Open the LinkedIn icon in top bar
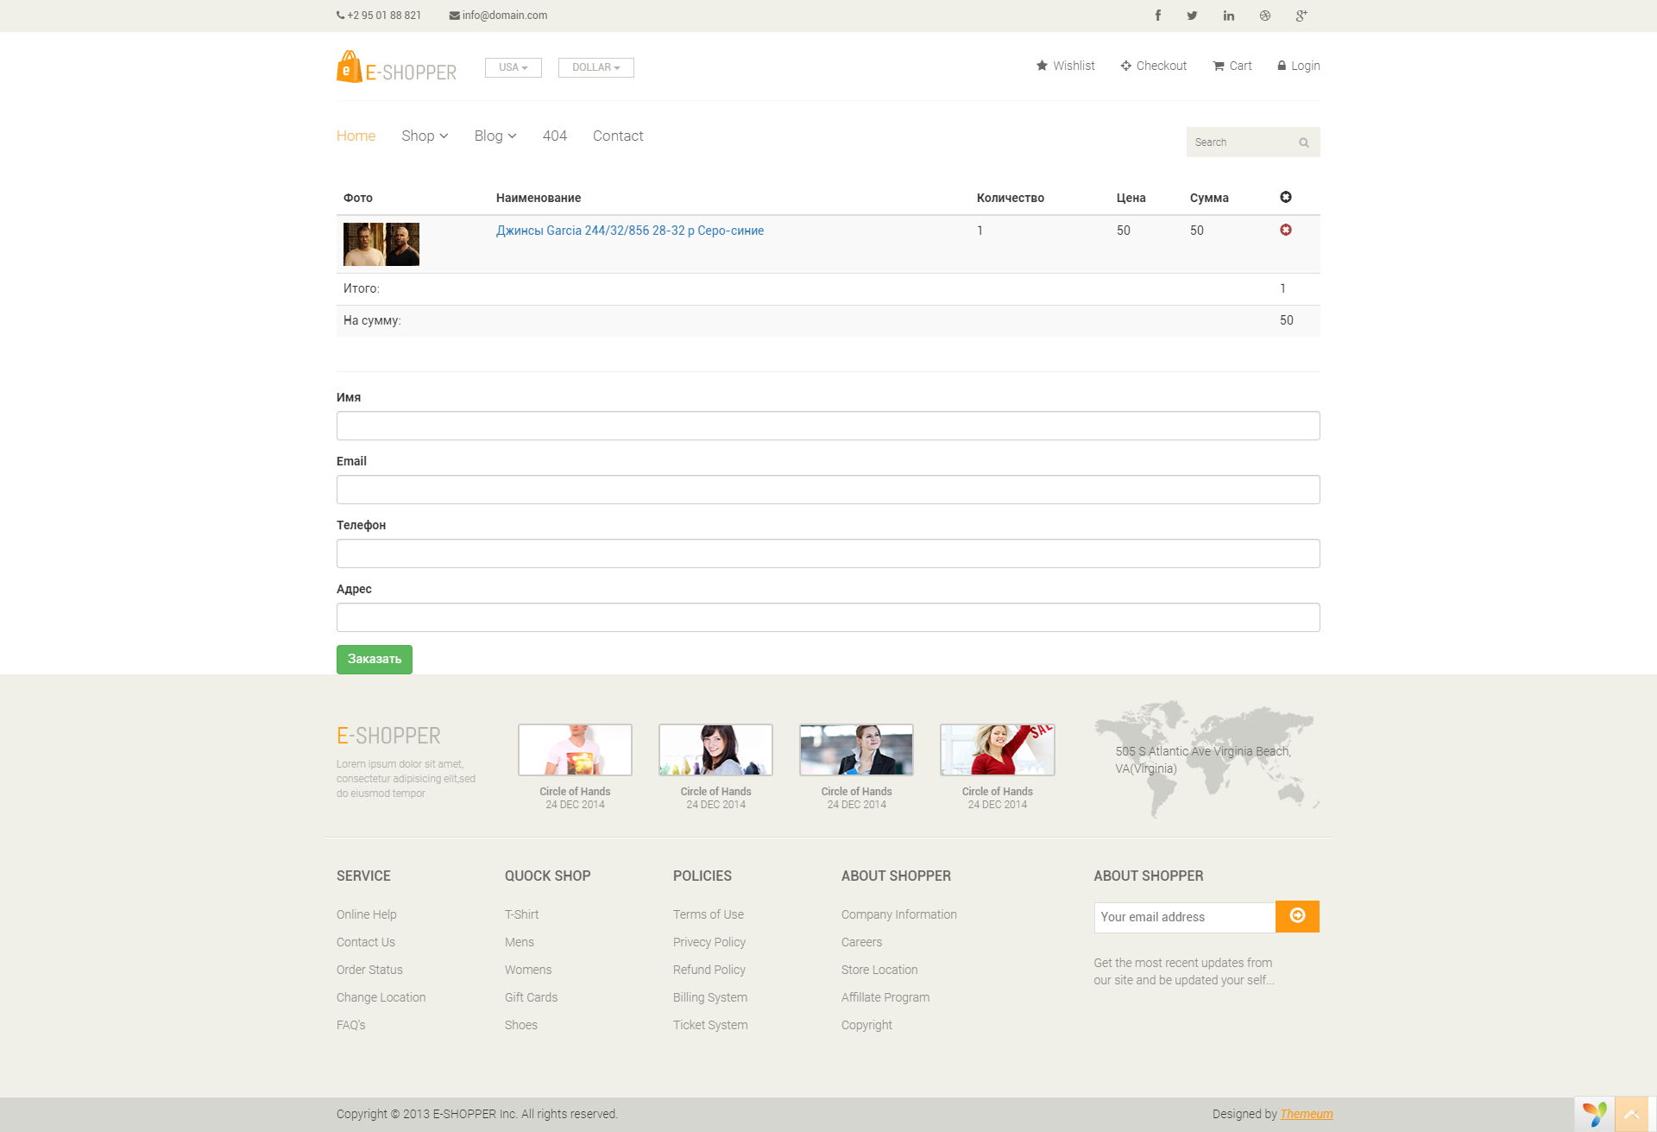Viewport: 1657px width, 1132px height. point(1228,16)
